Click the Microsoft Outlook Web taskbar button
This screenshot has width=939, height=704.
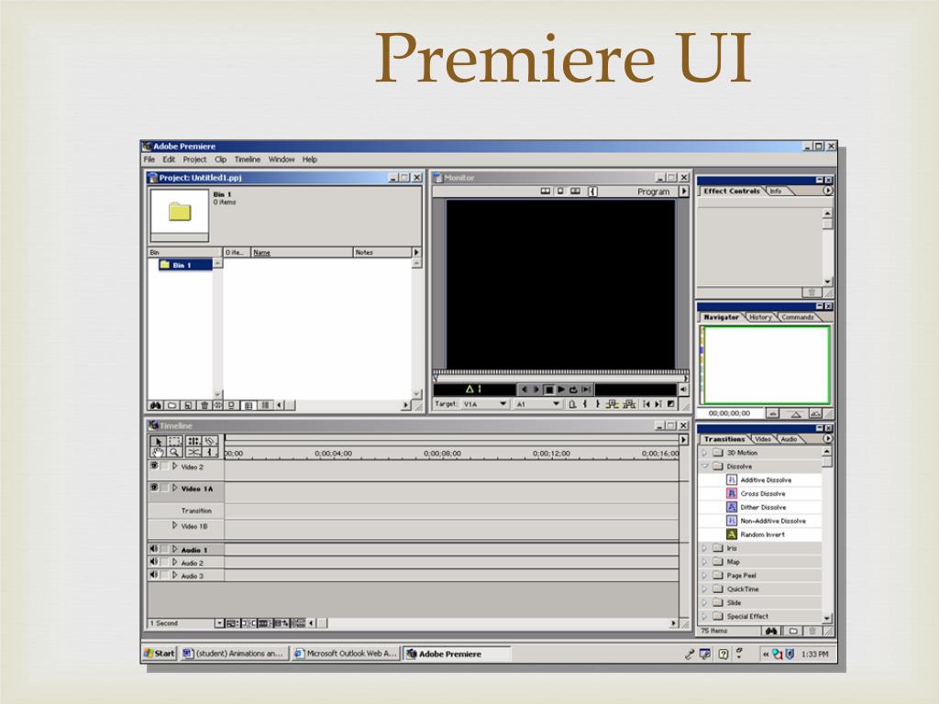(x=345, y=654)
